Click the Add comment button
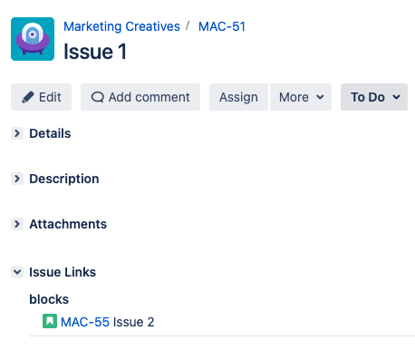 (140, 97)
